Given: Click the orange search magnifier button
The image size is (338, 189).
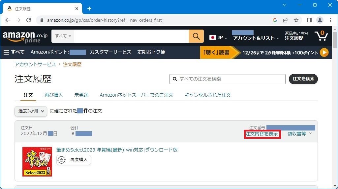Looking at the screenshot, I should tap(196, 36).
